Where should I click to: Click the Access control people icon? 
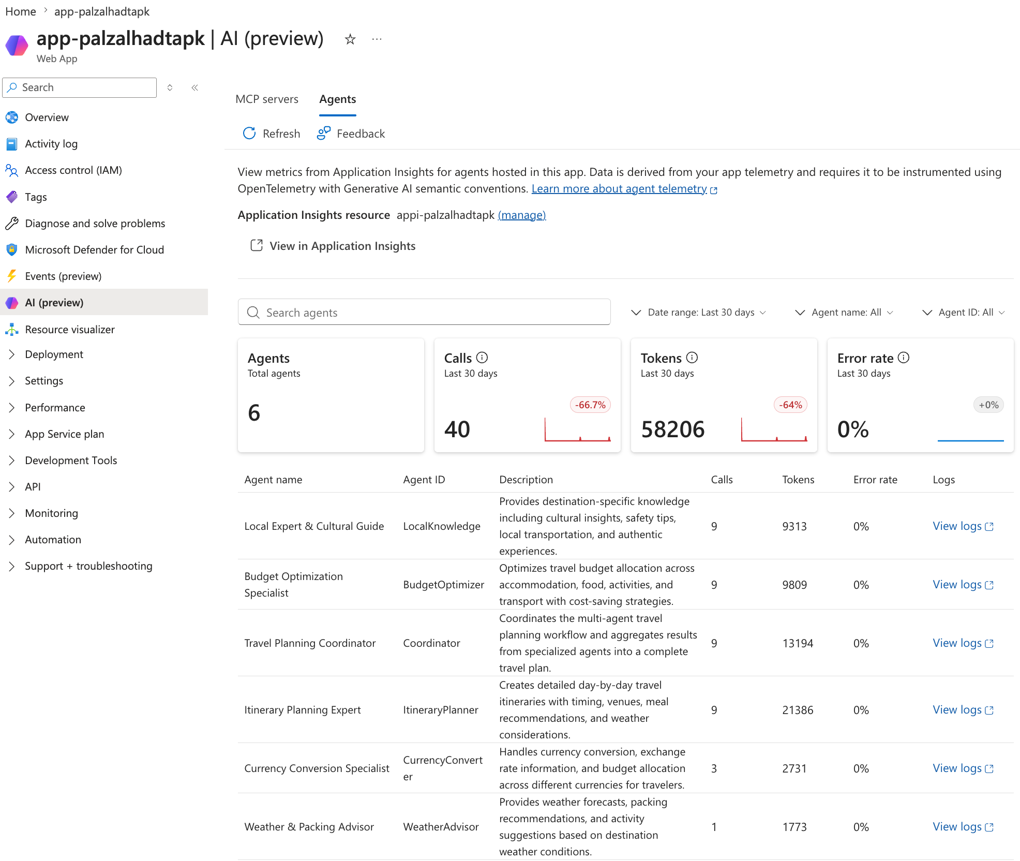coord(12,170)
